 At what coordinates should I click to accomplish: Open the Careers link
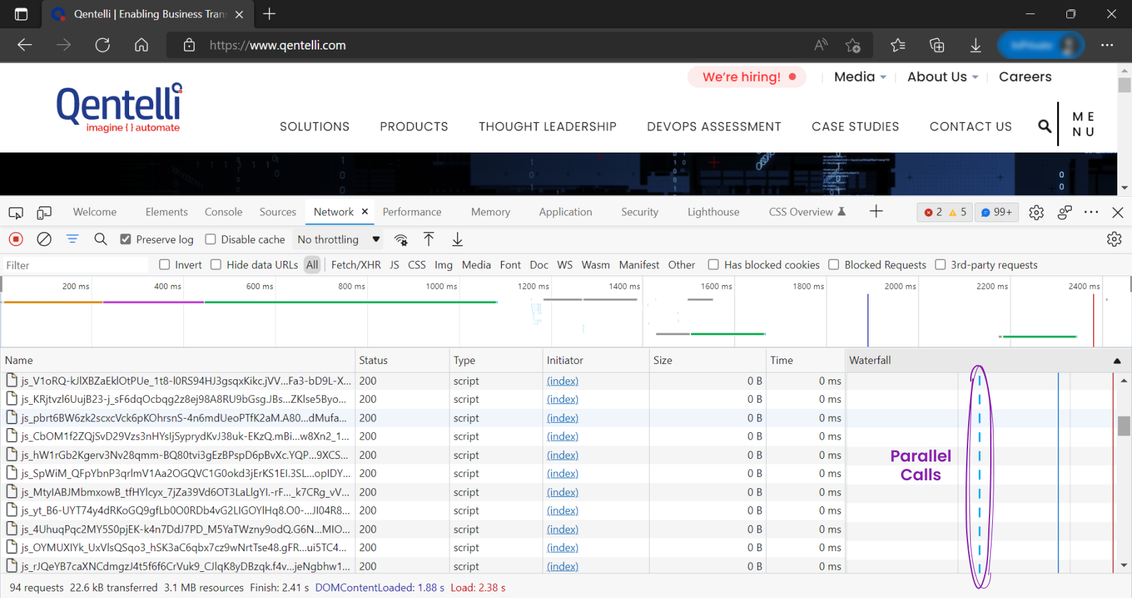[x=1025, y=77]
